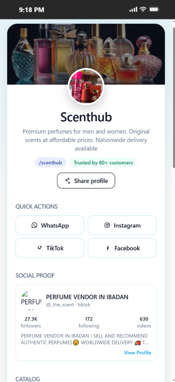Click the TikTok note icon
The width and height of the screenshot is (175, 382).
(40, 248)
